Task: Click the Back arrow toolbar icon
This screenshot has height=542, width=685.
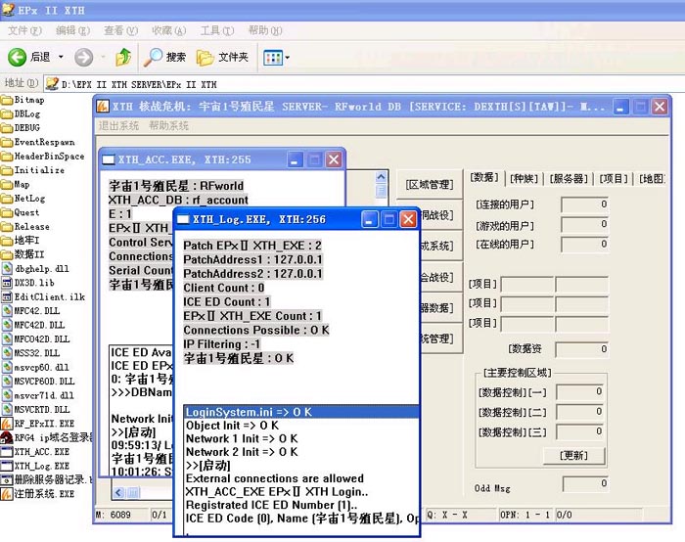Action: click(x=18, y=57)
